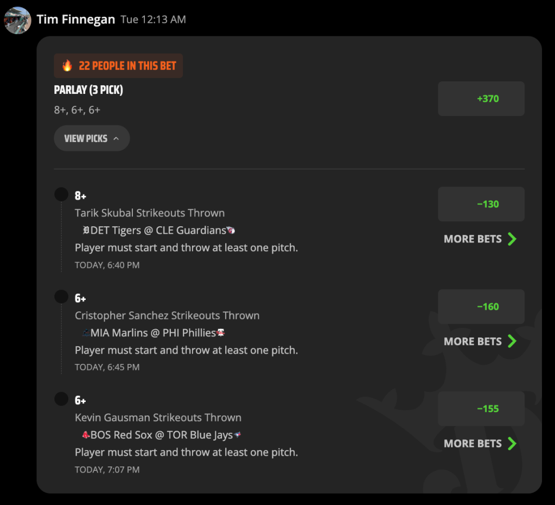Click the bullet marker beside Gausman 6+ pick
555x505 pixels.
61,399
